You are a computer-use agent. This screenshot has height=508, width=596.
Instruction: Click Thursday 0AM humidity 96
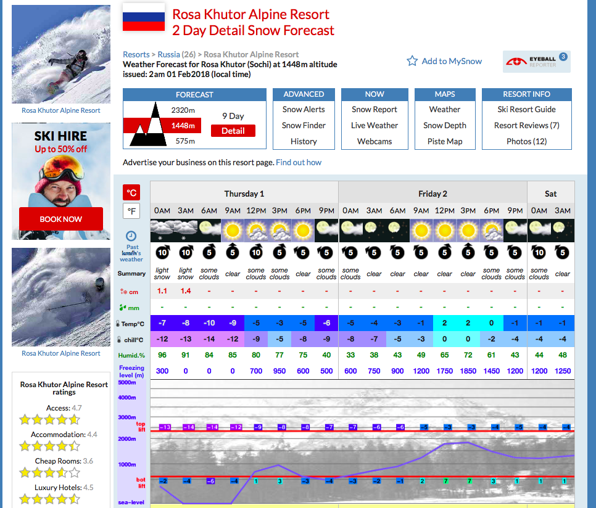point(162,355)
